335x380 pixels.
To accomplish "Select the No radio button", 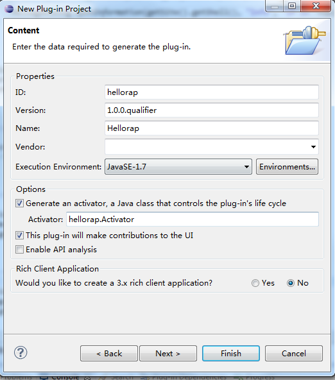I will [x=291, y=283].
